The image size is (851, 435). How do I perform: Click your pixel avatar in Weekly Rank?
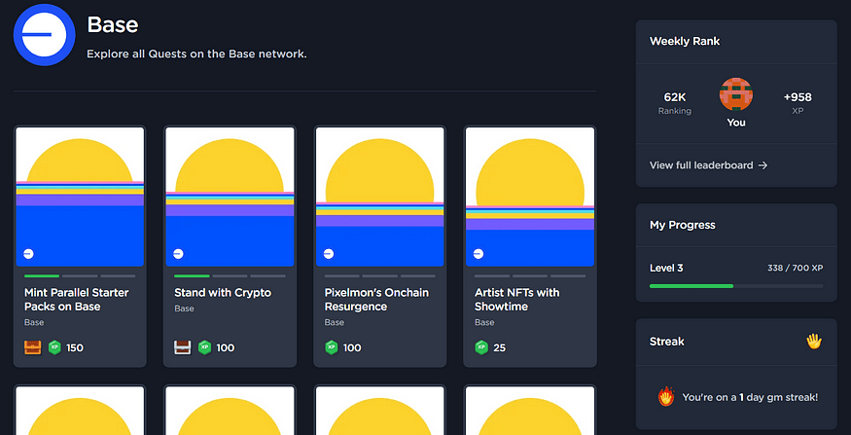pos(736,94)
